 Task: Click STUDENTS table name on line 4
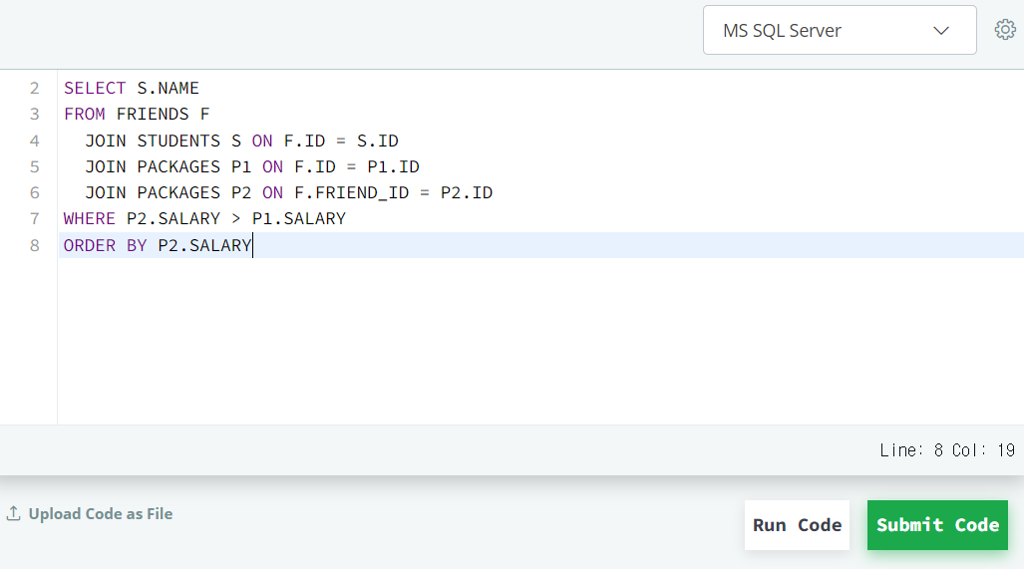tap(178, 141)
